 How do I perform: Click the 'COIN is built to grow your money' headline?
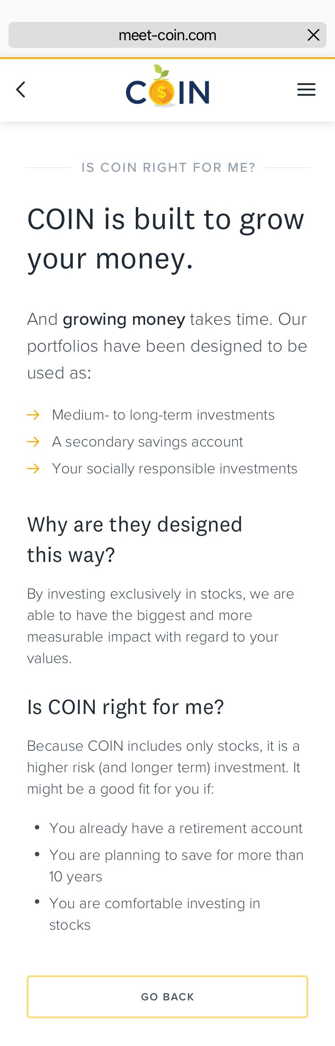165,239
